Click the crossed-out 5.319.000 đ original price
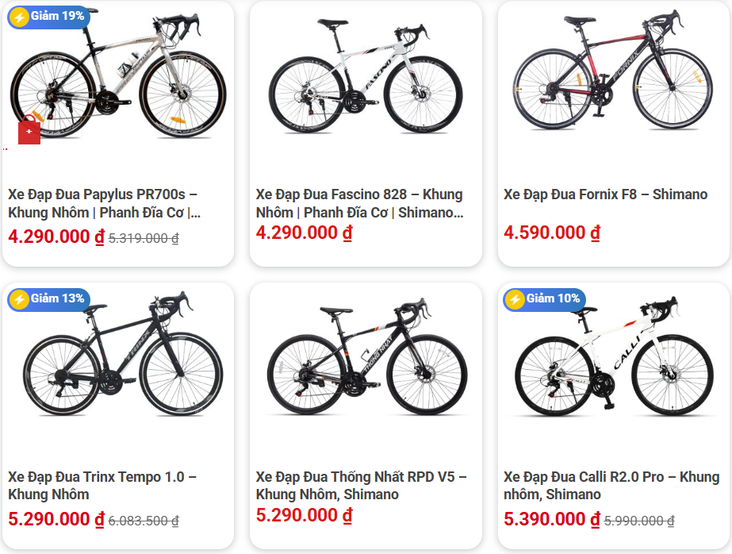 pos(144,238)
